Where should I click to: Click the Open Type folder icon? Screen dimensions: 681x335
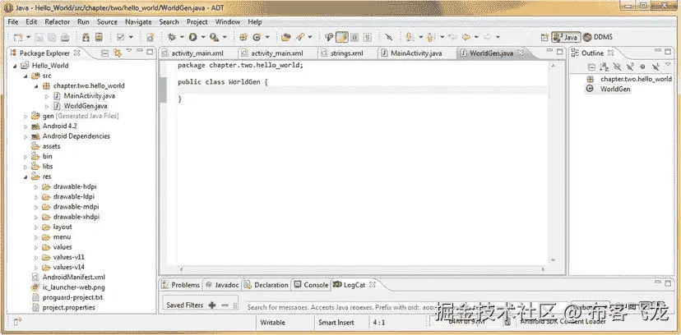285,37
